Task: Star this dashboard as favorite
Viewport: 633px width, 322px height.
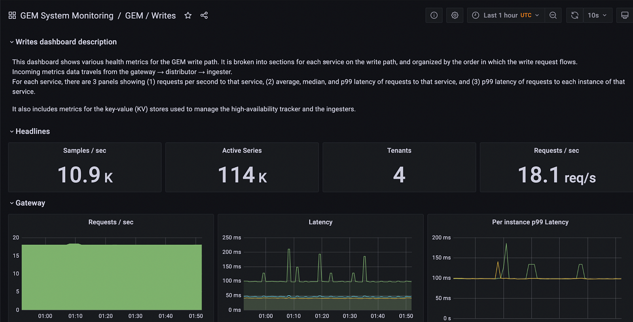Action: (188, 15)
